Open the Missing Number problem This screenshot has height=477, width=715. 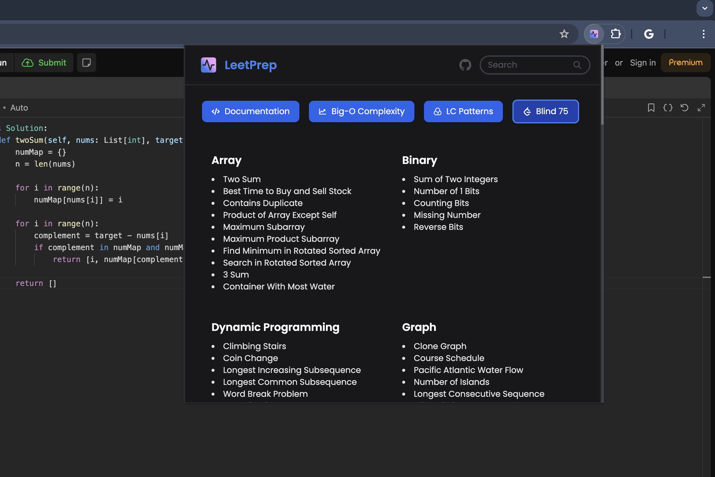447,215
